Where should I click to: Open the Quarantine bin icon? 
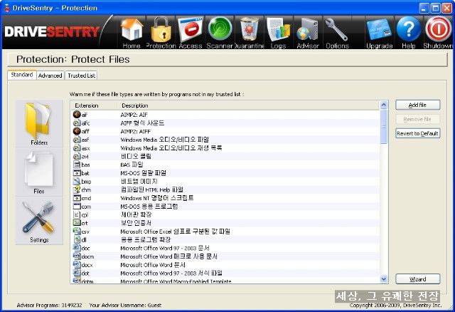tap(250, 33)
